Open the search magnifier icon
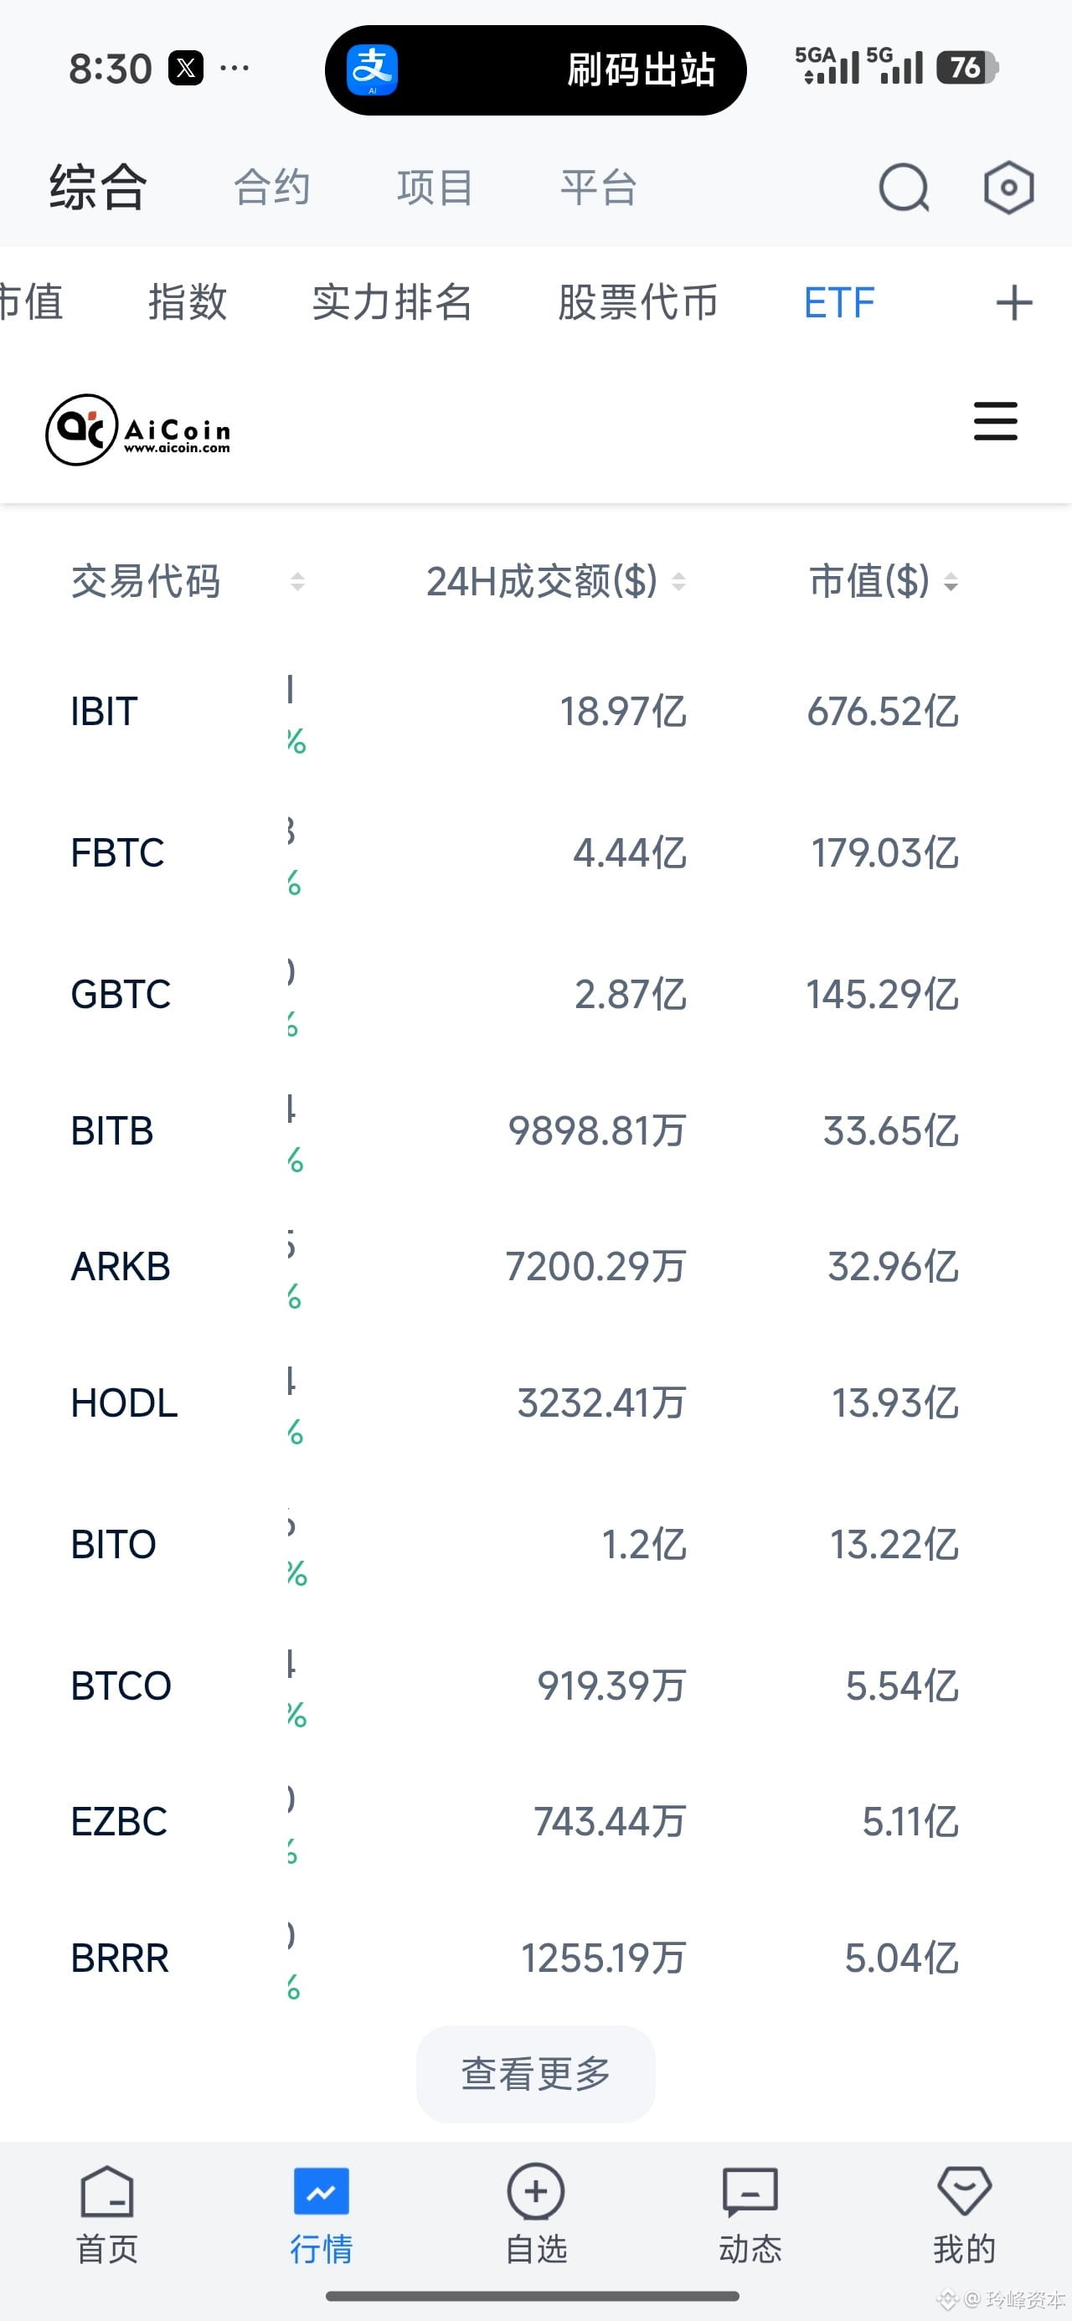 point(904,188)
